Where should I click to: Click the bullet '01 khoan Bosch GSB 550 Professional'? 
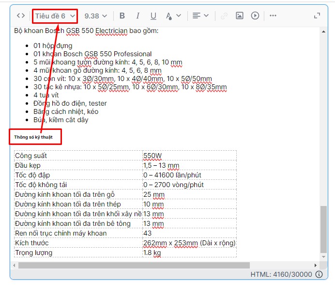tap(92, 54)
